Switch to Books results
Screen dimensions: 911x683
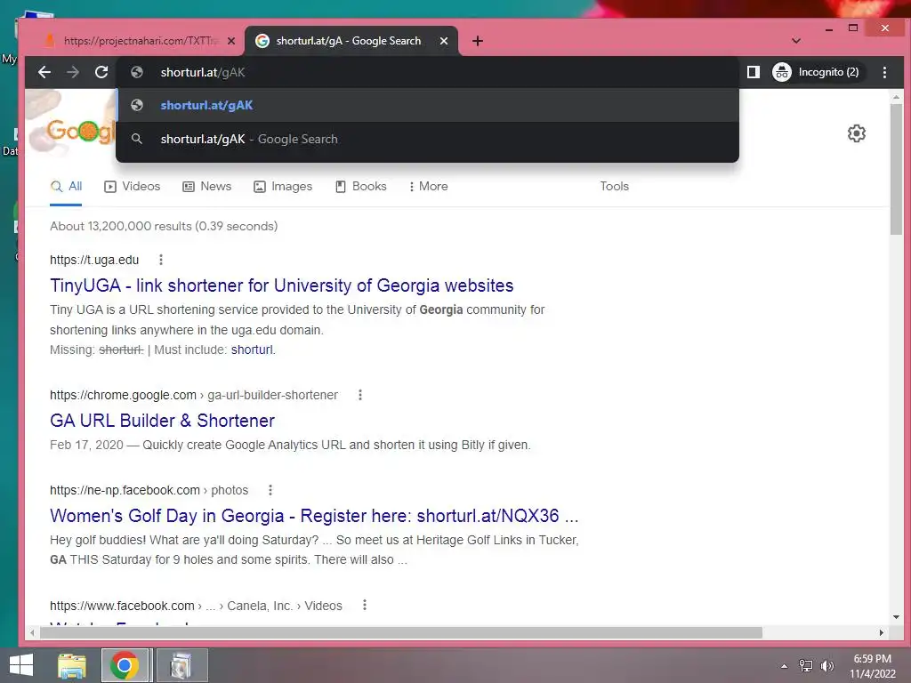[361, 187]
